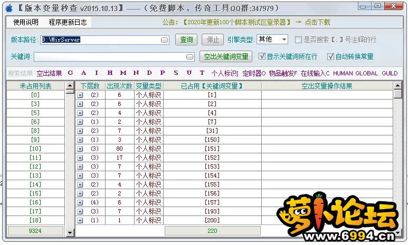Expand row for variable [150]
The height and width of the screenshot is (245, 408).
[x=80, y=140]
